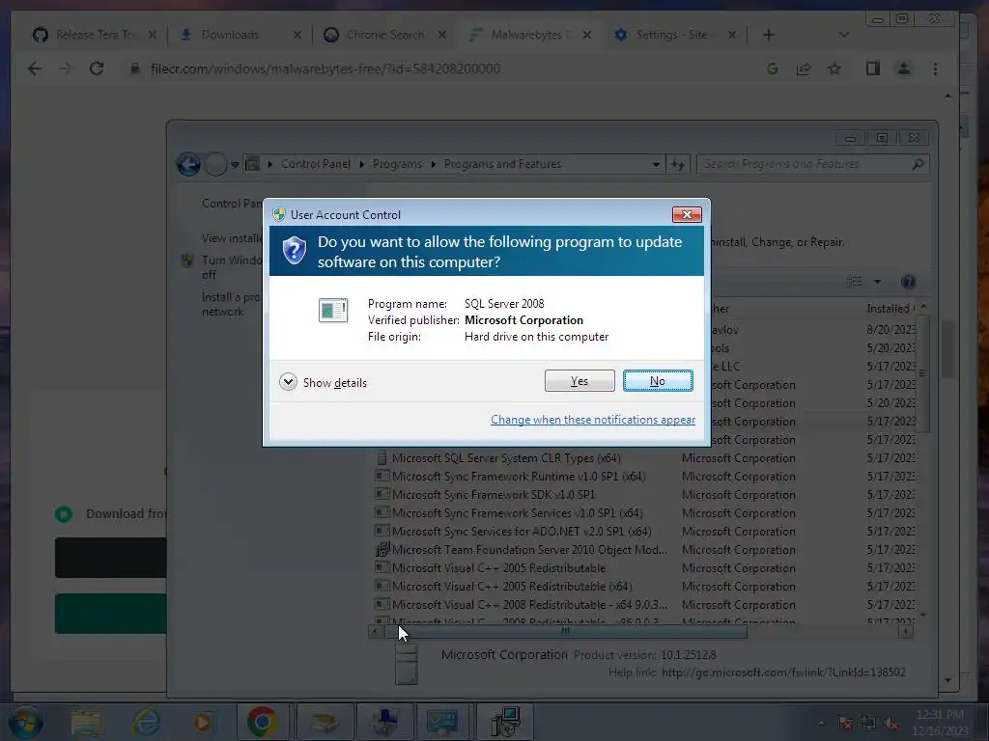
Task: Click the filecr.com address bar
Action: click(x=441, y=69)
